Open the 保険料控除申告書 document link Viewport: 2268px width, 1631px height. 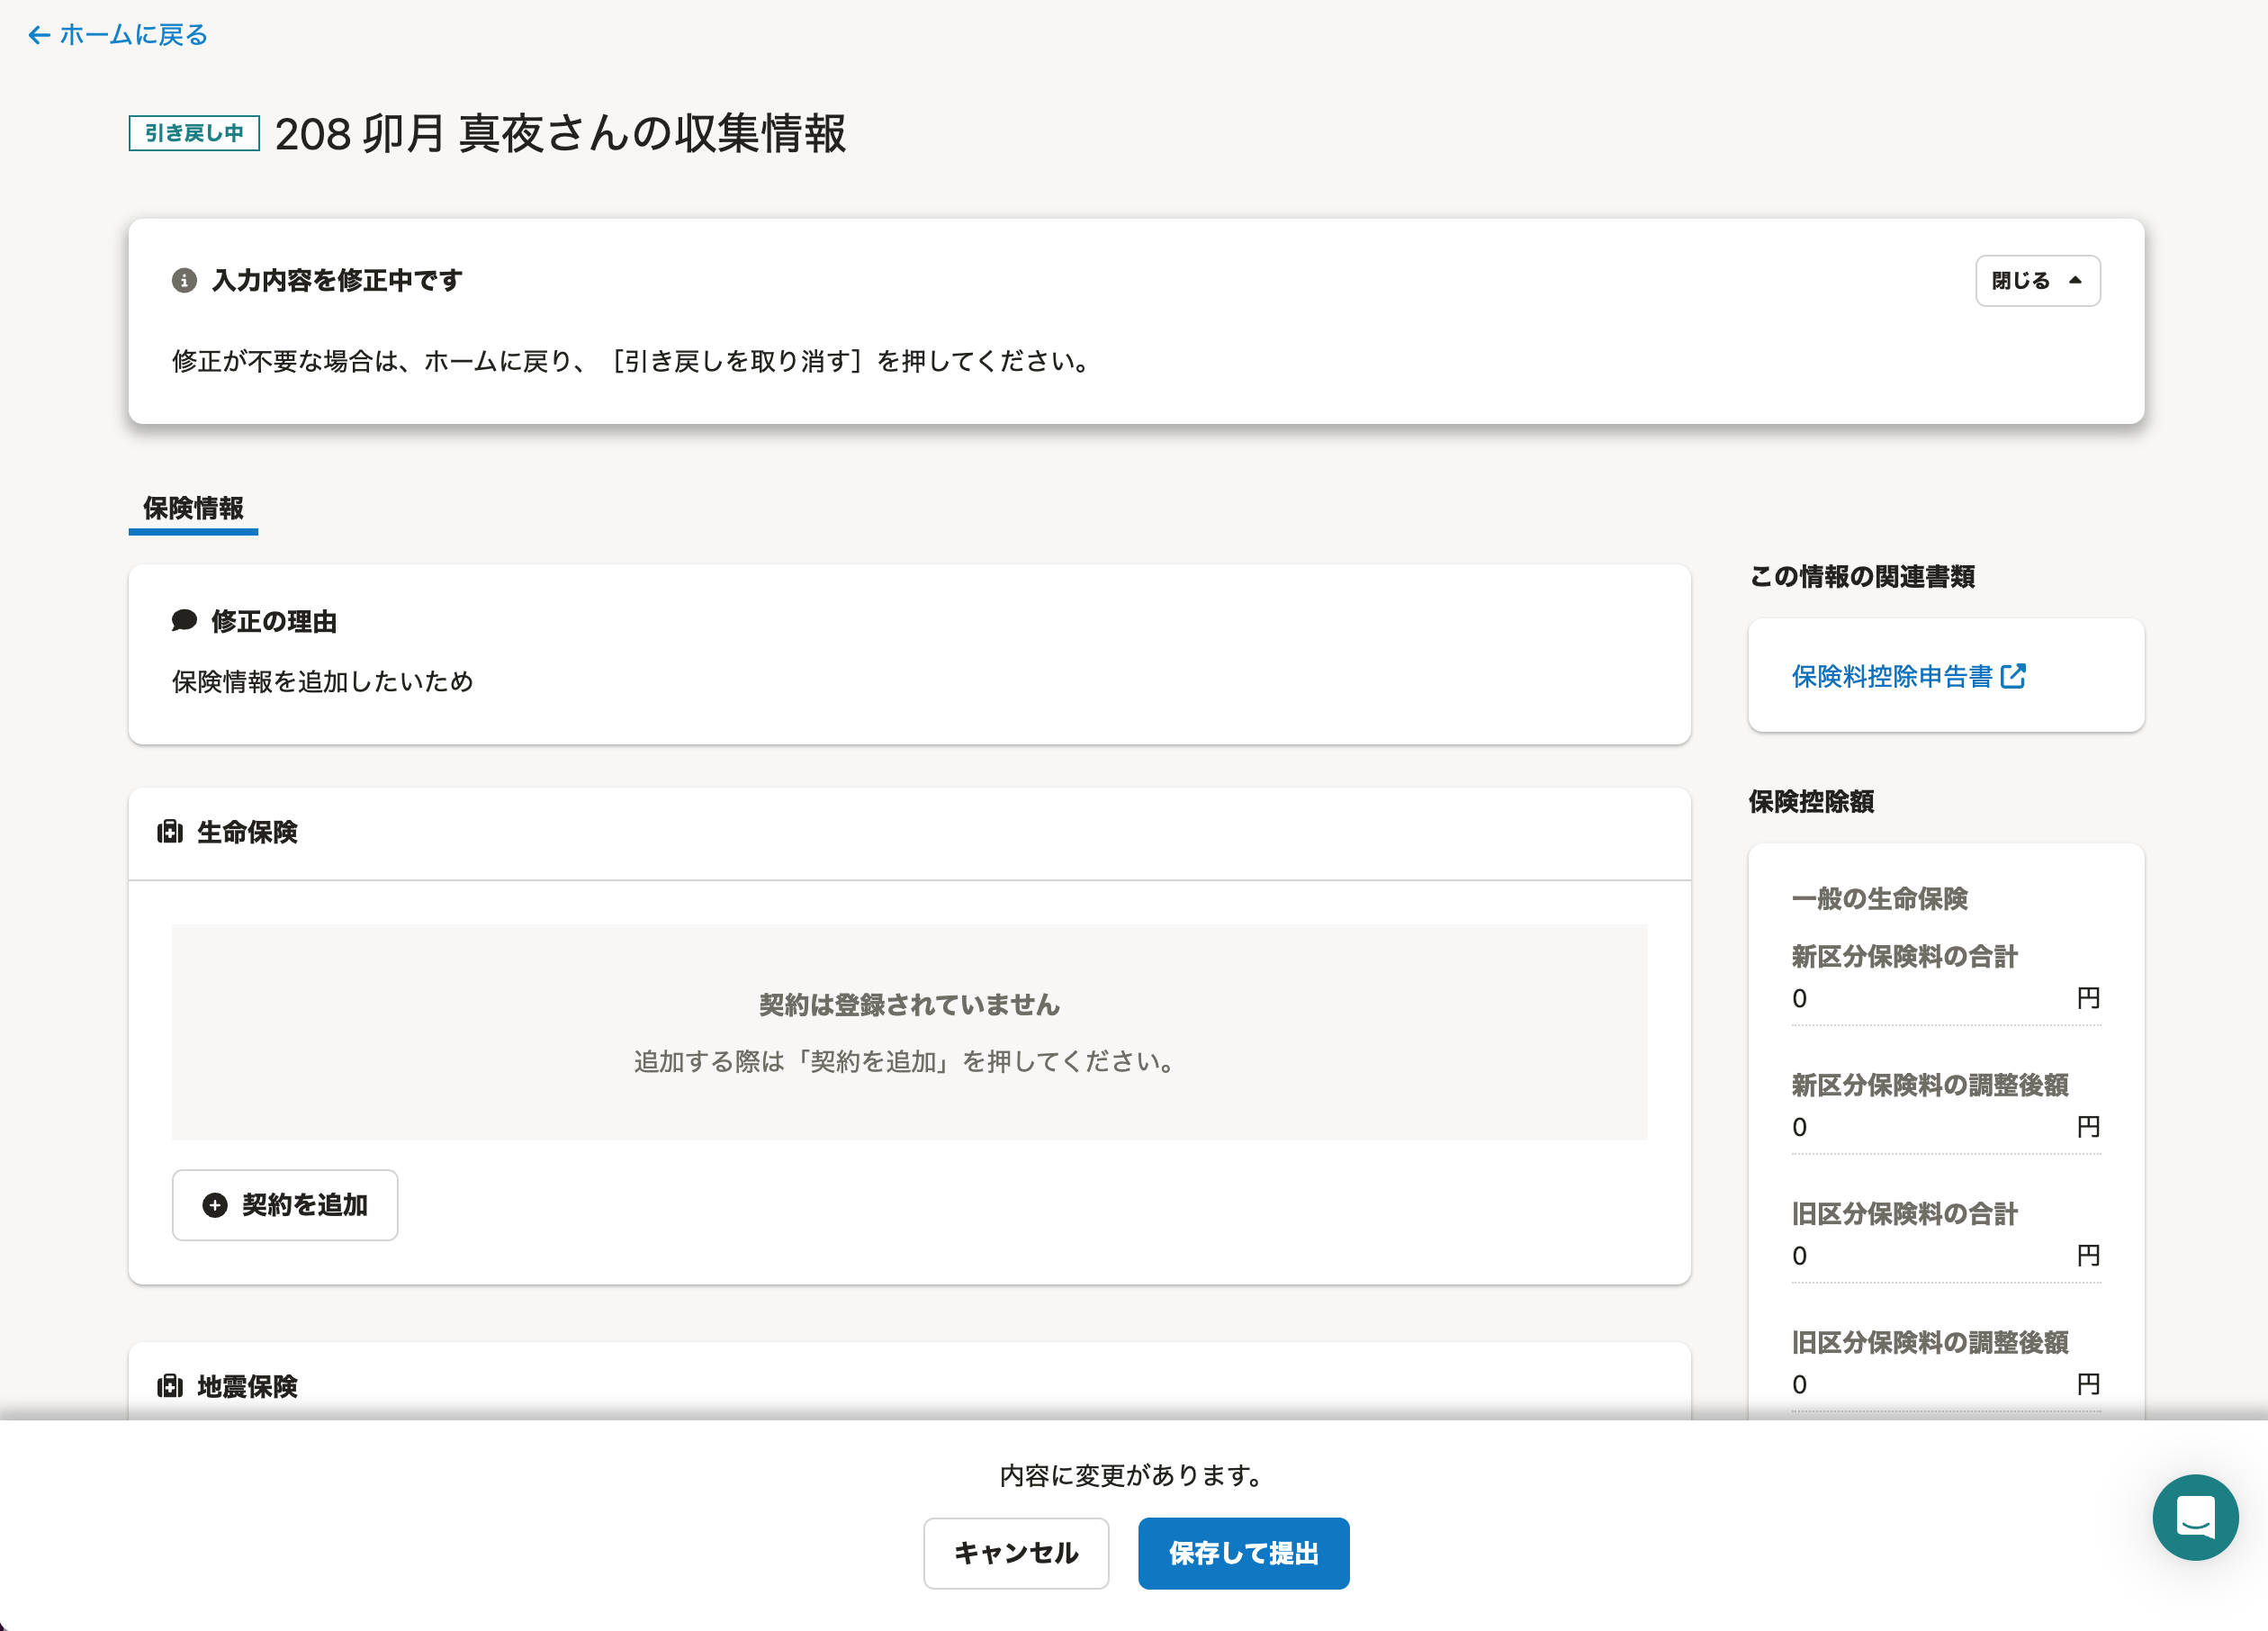[x=1892, y=677]
